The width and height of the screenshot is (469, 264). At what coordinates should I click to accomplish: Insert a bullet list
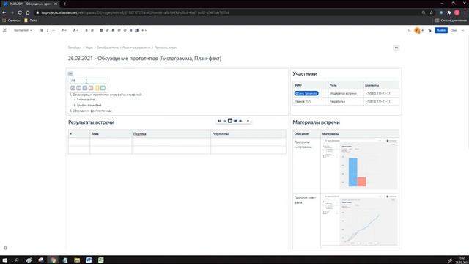click(86, 30)
